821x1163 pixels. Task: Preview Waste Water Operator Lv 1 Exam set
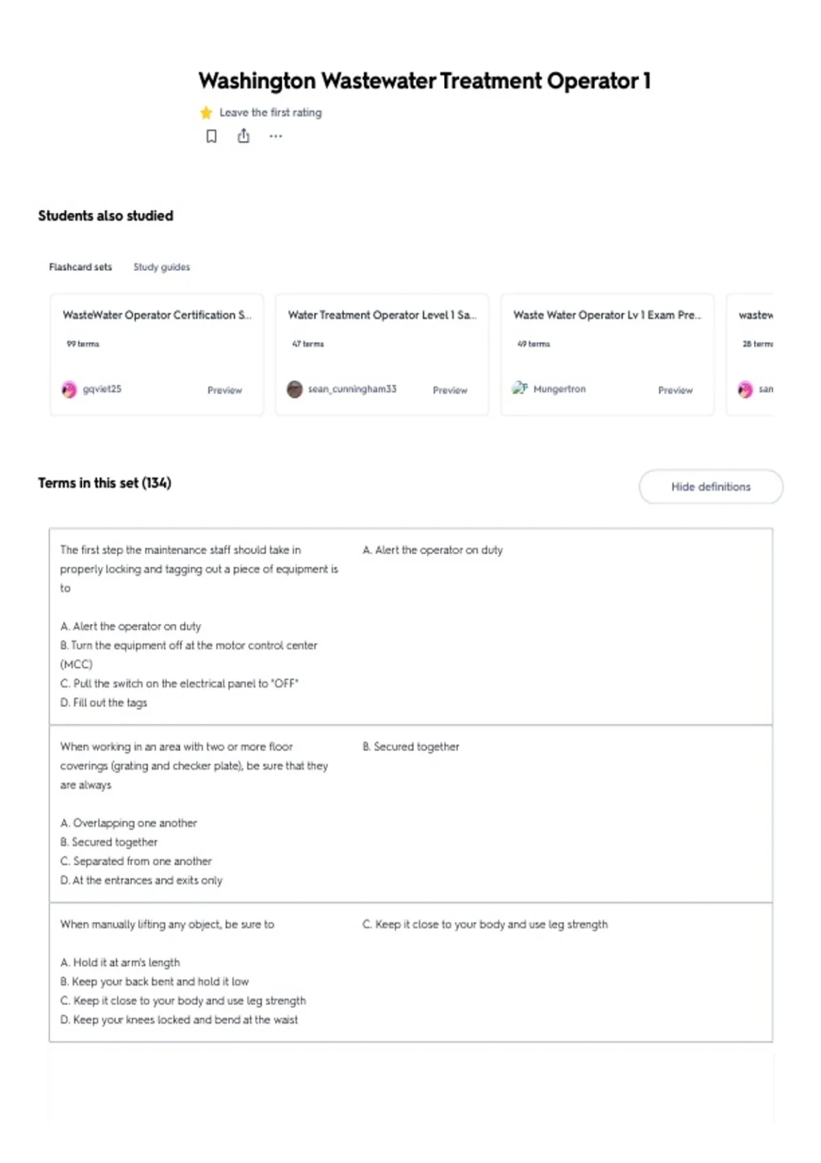click(x=675, y=390)
